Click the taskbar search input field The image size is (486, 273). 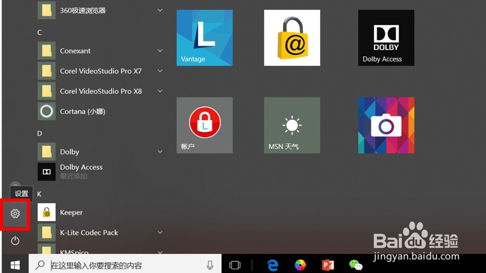pyautogui.click(x=125, y=265)
